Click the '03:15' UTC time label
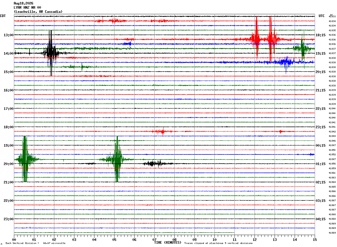Image resolution: width=337 pixels, height=247 pixels. tap(321, 201)
